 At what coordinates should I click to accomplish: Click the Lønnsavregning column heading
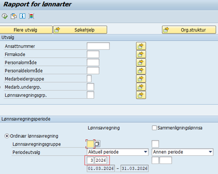104,128
